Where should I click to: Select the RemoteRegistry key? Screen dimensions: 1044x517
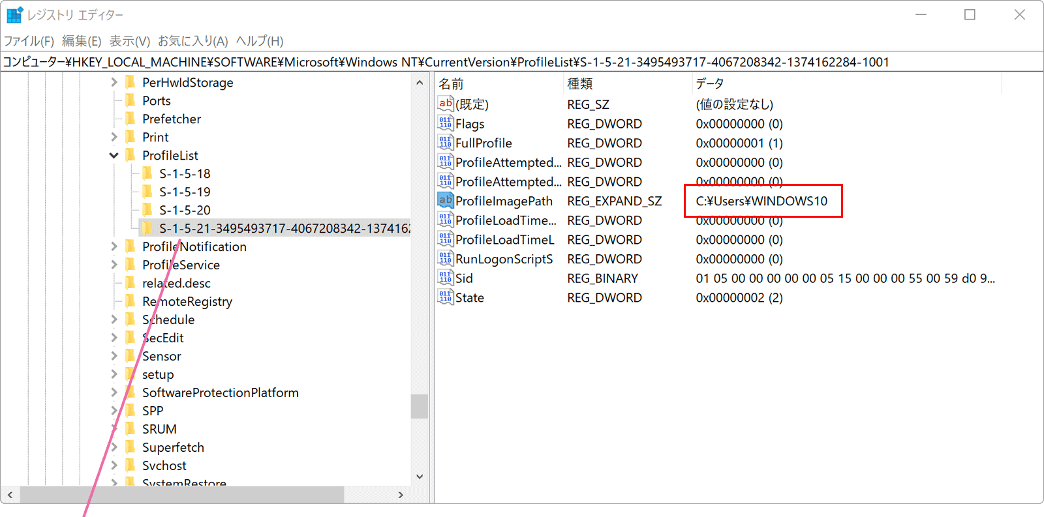[x=187, y=301]
